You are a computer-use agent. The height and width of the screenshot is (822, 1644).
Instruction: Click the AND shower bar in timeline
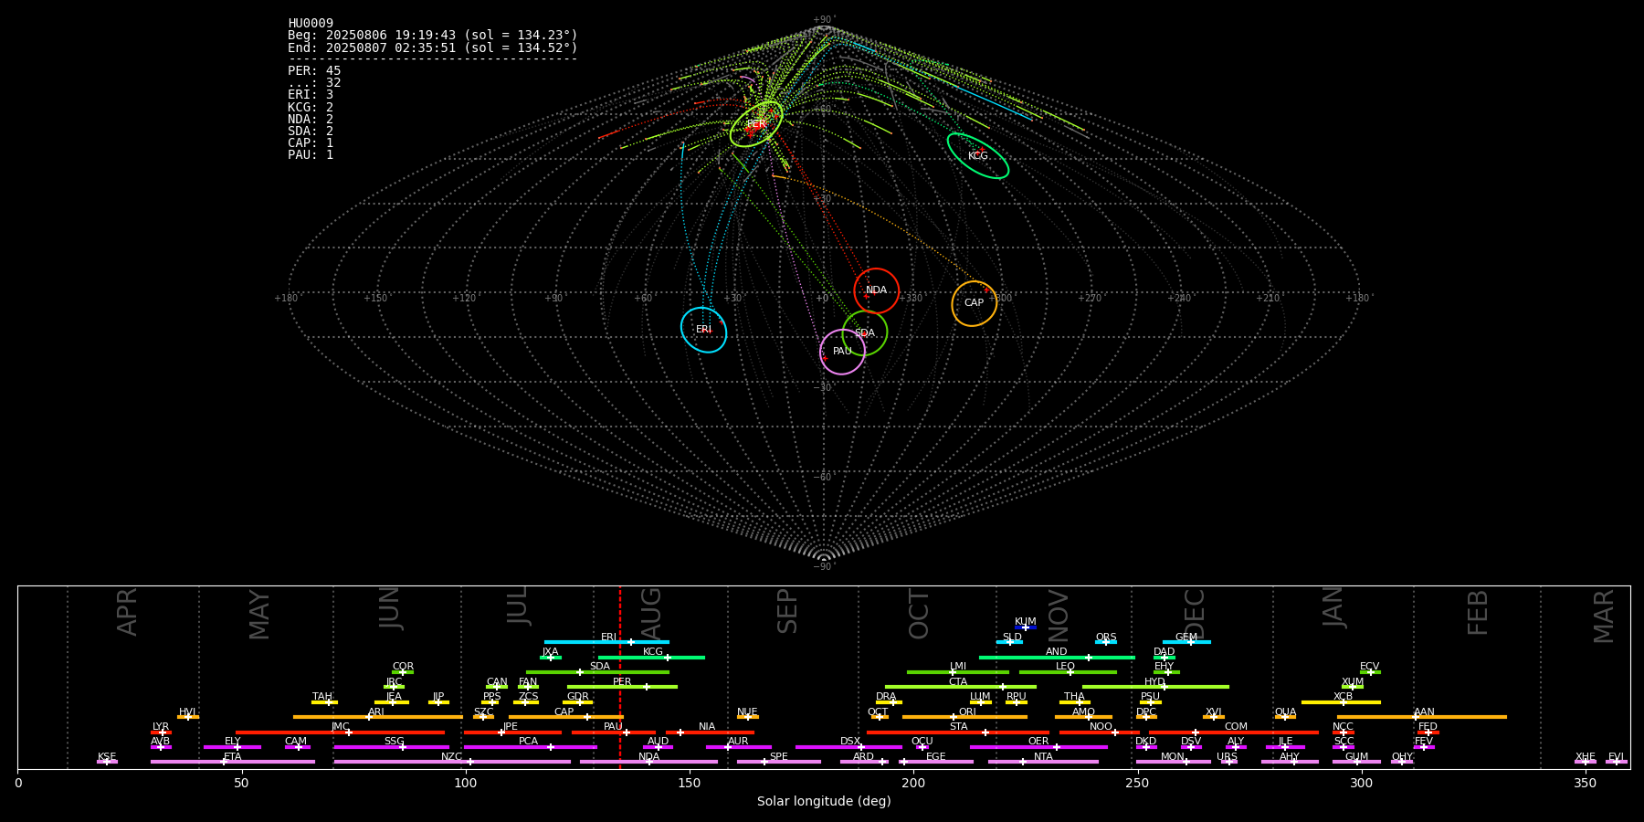pos(1057,658)
